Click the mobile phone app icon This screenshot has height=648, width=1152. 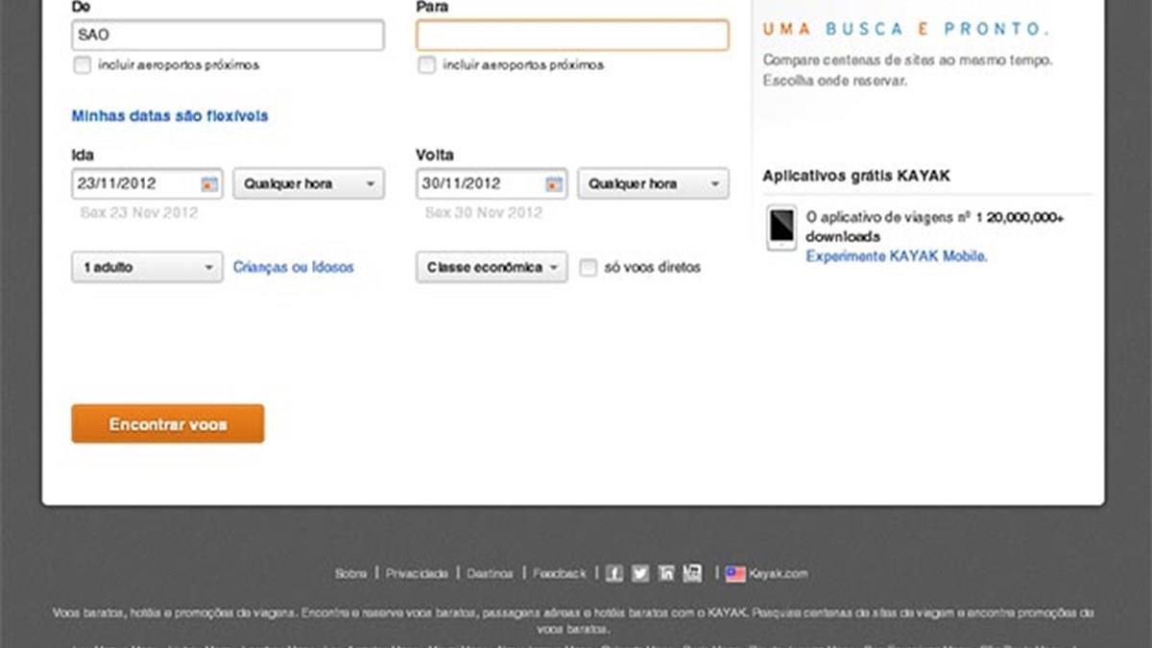pyautogui.click(x=781, y=228)
